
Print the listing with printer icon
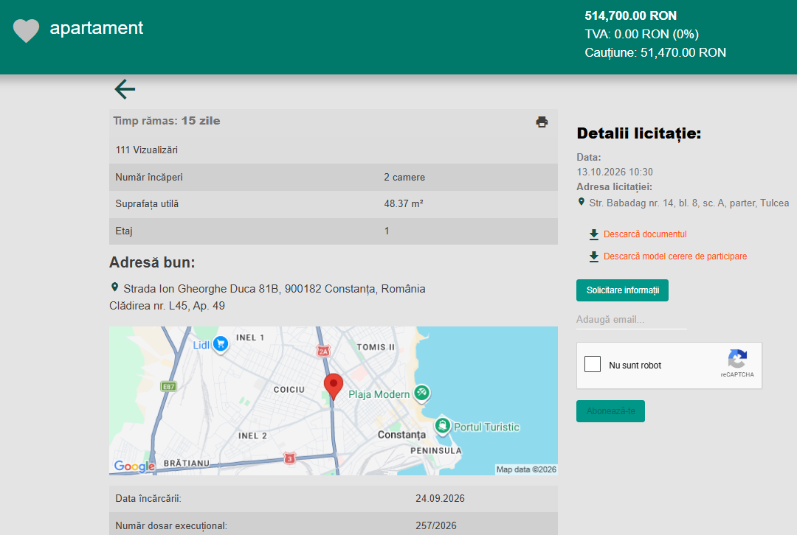tap(542, 122)
